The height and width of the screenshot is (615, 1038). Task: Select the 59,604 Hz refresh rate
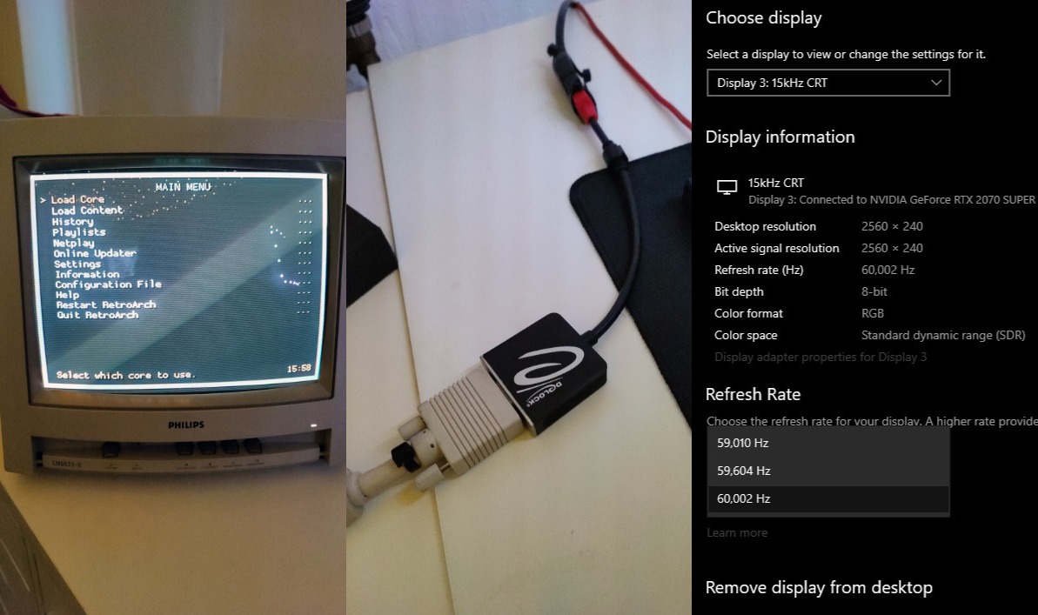[x=828, y=471]
